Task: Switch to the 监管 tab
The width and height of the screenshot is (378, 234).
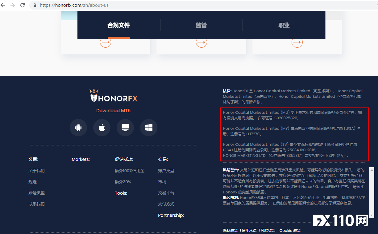Action: pyautogui.click(x=201, y=25)
